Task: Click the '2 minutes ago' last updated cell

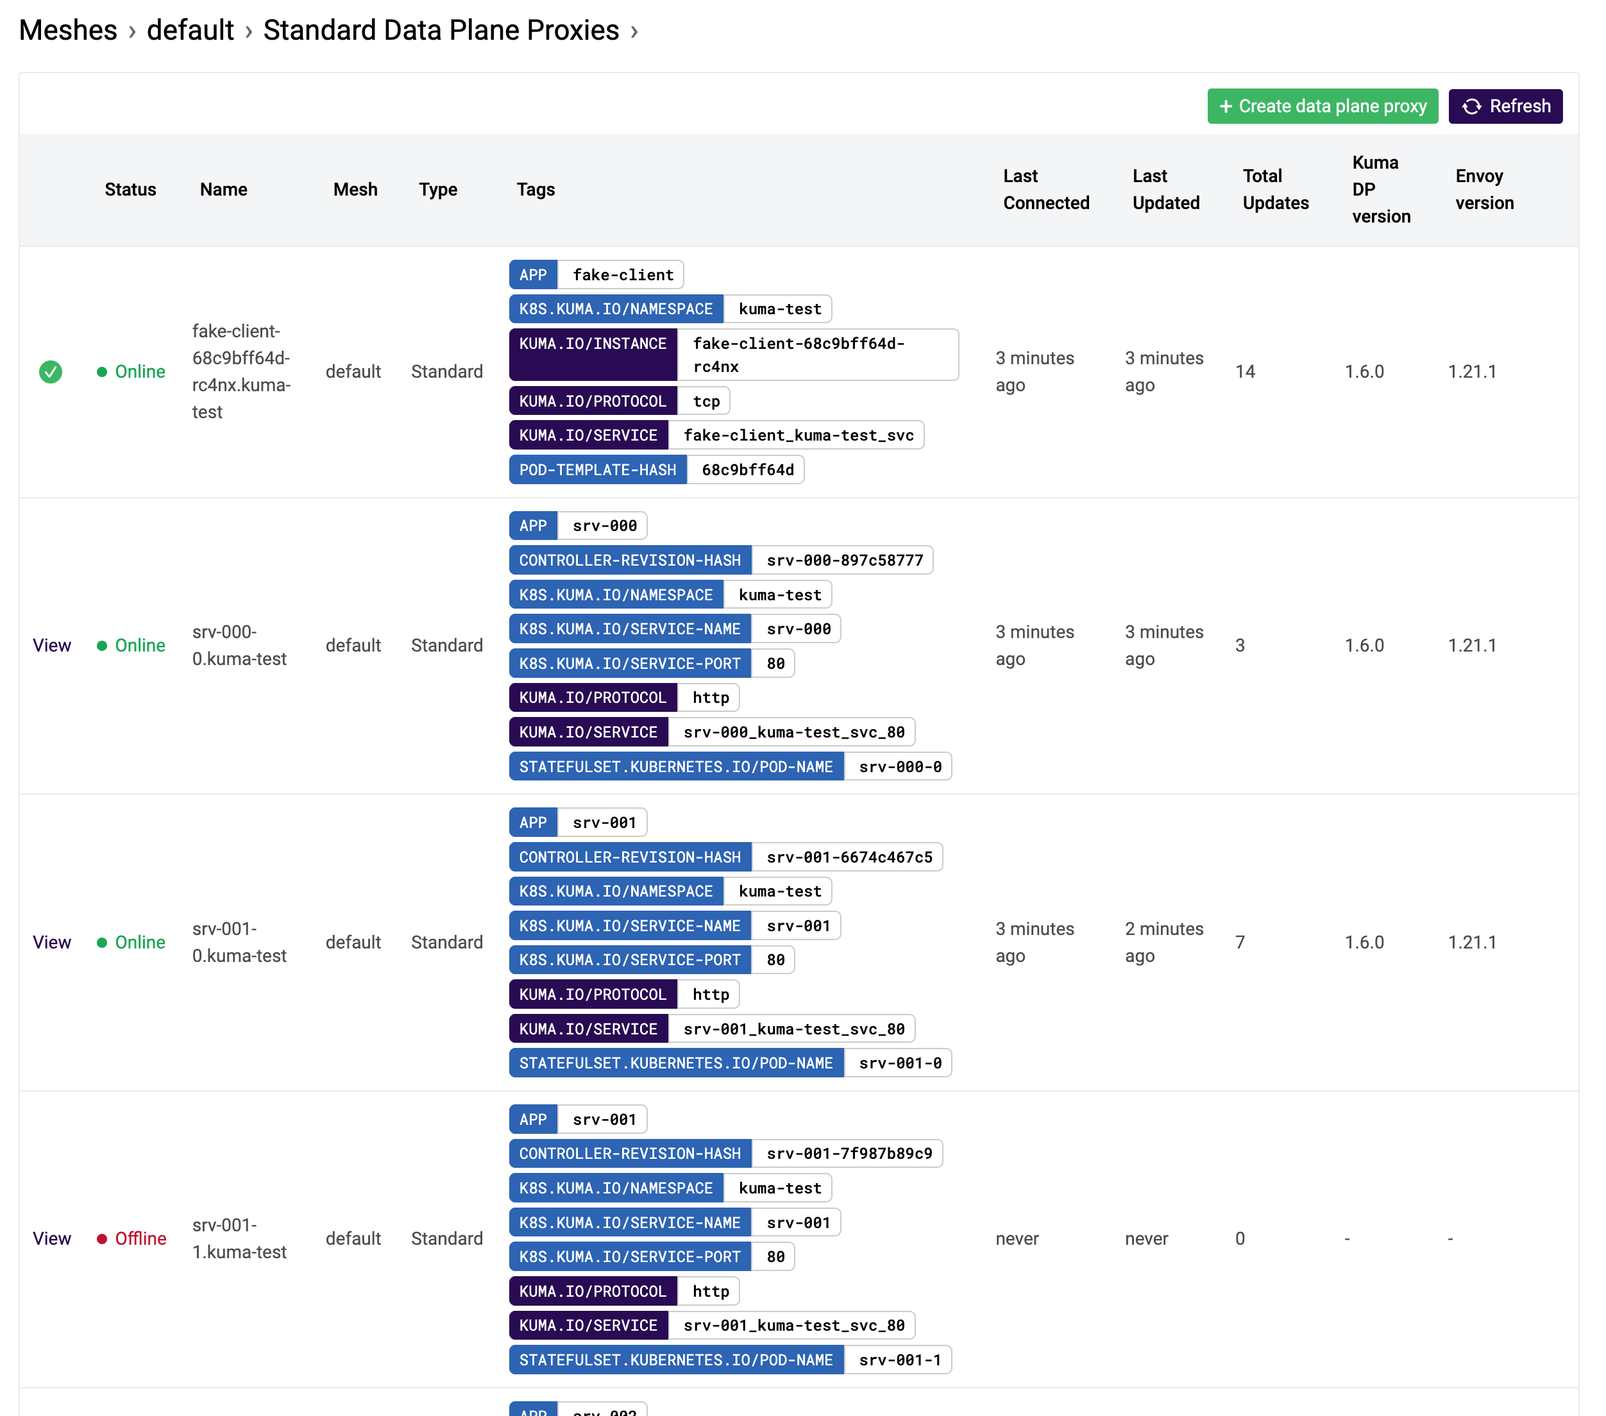Action: (x=1163, y=942)
